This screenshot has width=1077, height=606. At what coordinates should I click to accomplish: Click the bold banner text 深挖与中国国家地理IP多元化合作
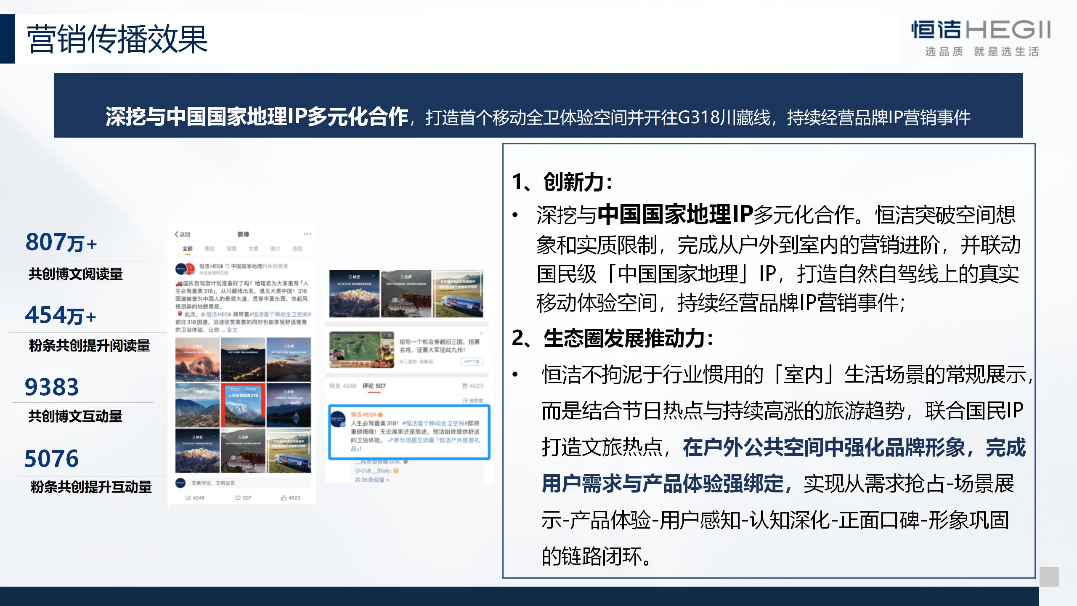click(257, 117)
